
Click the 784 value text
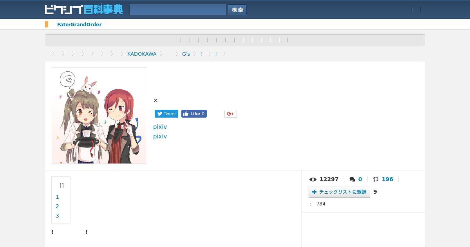(321, 204)
